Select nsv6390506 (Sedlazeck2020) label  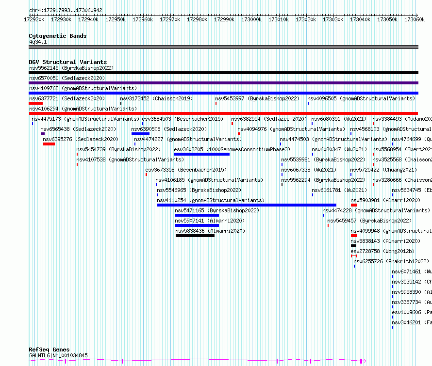(169, 129)
